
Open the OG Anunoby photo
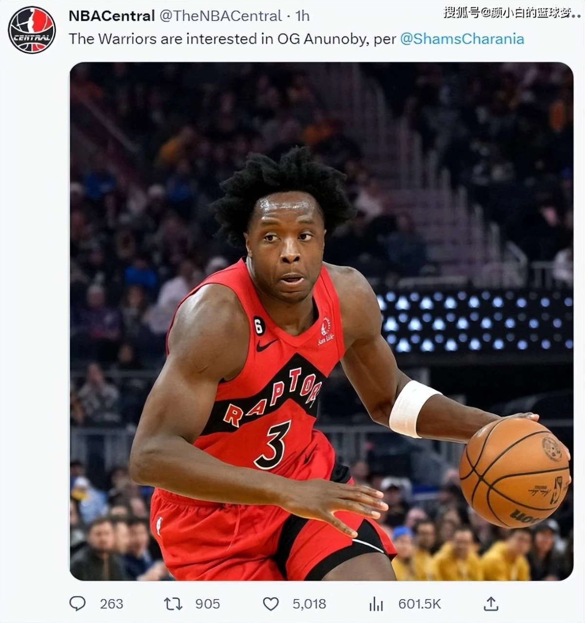(x=321, y=321)
